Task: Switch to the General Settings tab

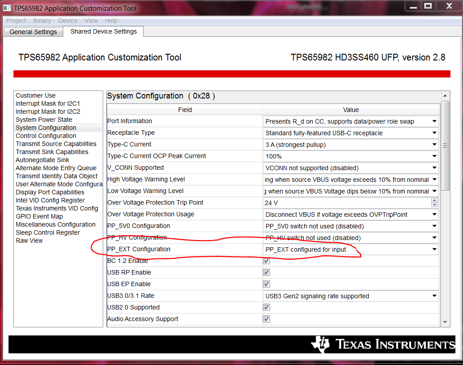Action: click(33, 32)
